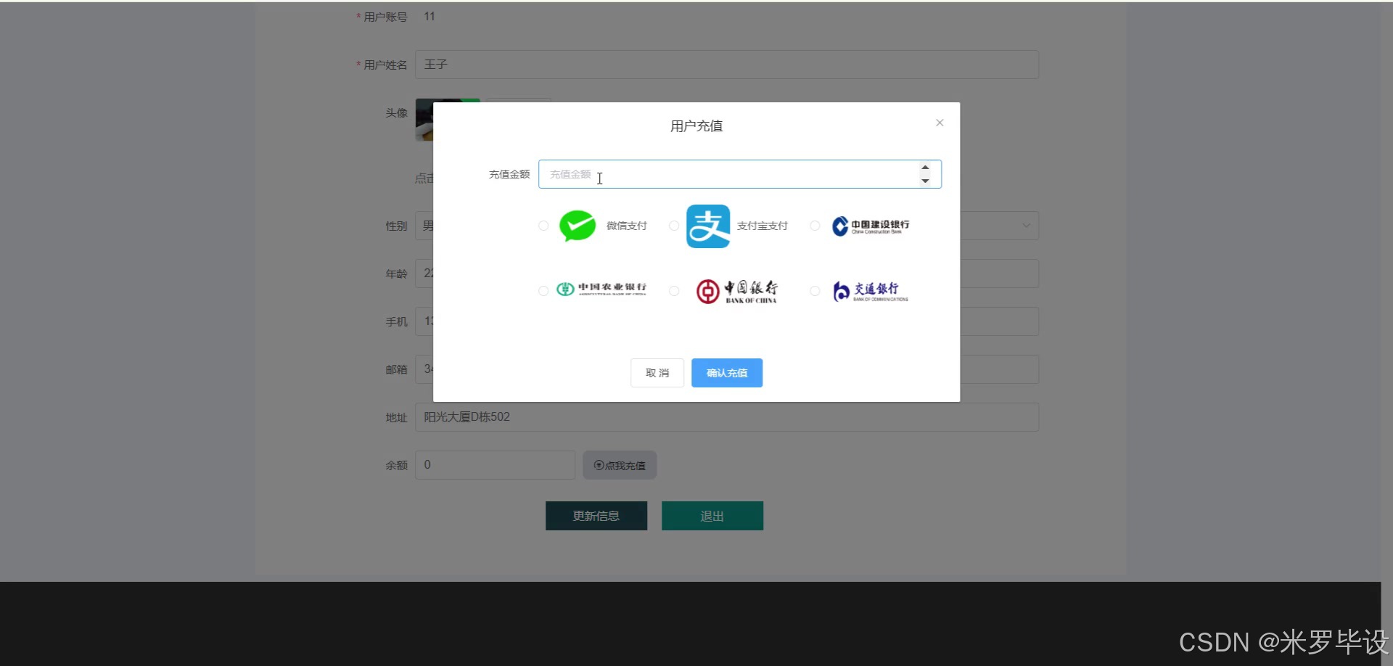The width and height of the screenshot is (1393, 666).
Task: Click inside the 充值金额 amount input field
Action: (726, 174)
